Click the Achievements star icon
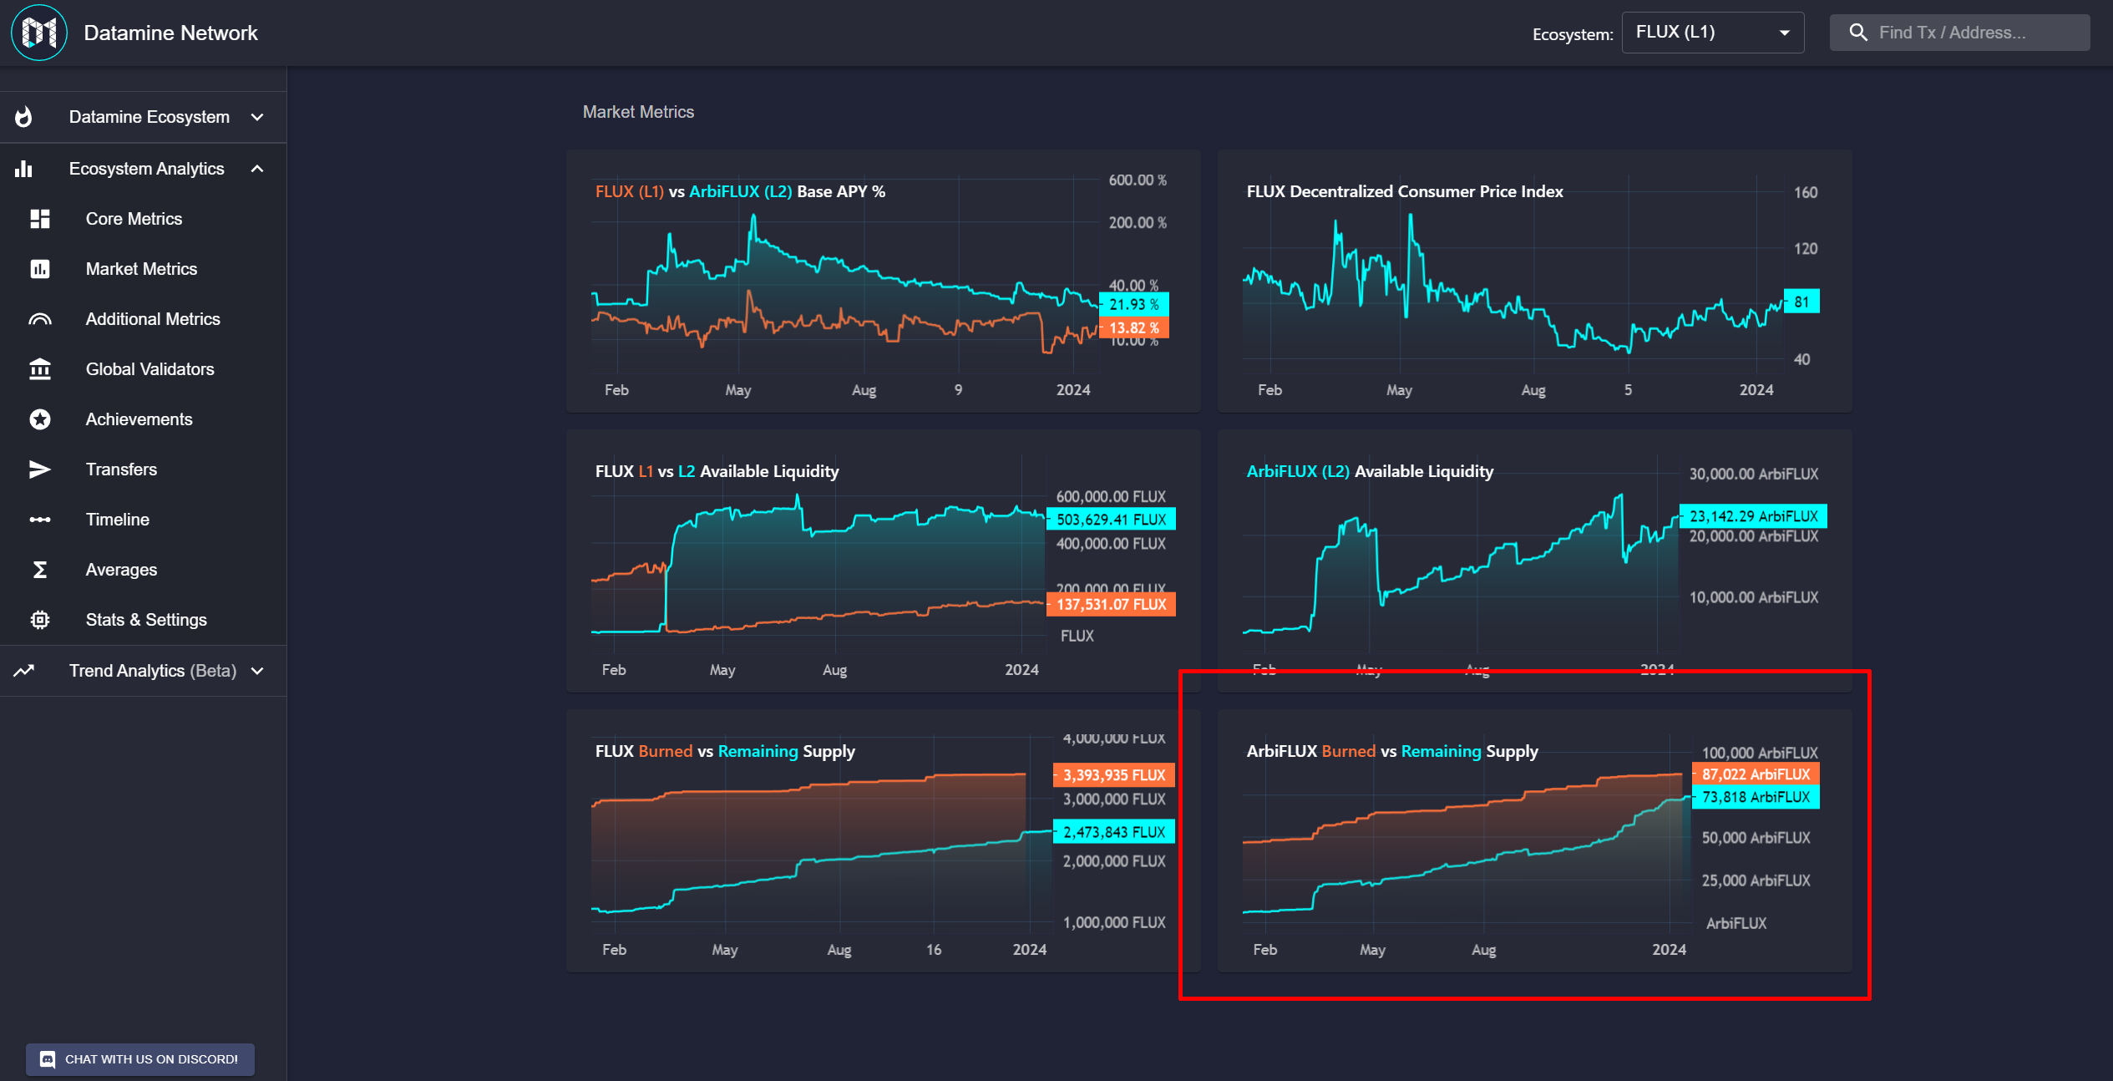The width and height of the screenshot is (2113, 1081). pyautogui.click(x=40, y=419)
